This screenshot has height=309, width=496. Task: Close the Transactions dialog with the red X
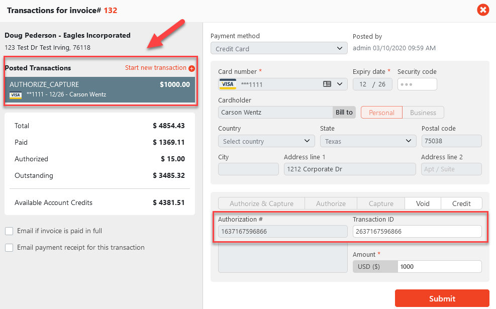click(483, 10)
